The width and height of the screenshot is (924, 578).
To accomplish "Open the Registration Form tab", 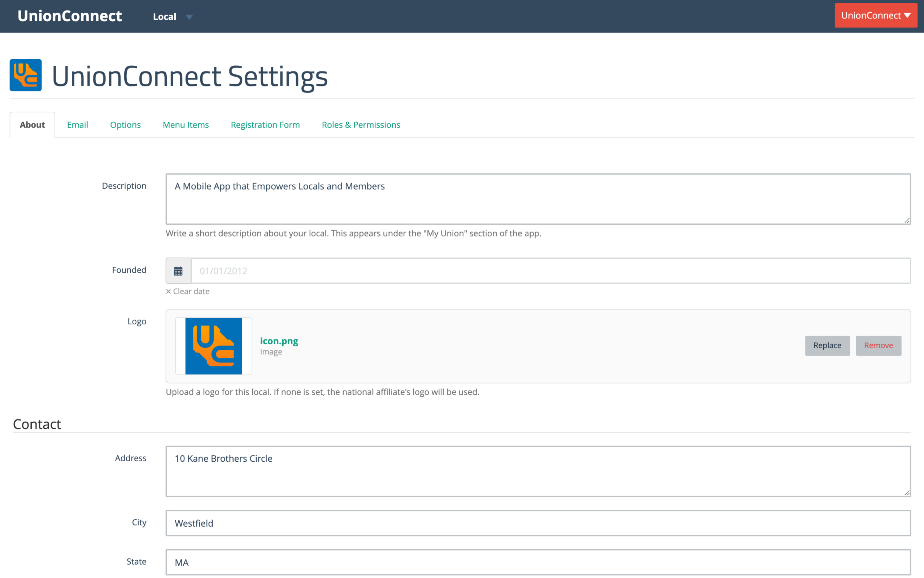I will [265, 125].
